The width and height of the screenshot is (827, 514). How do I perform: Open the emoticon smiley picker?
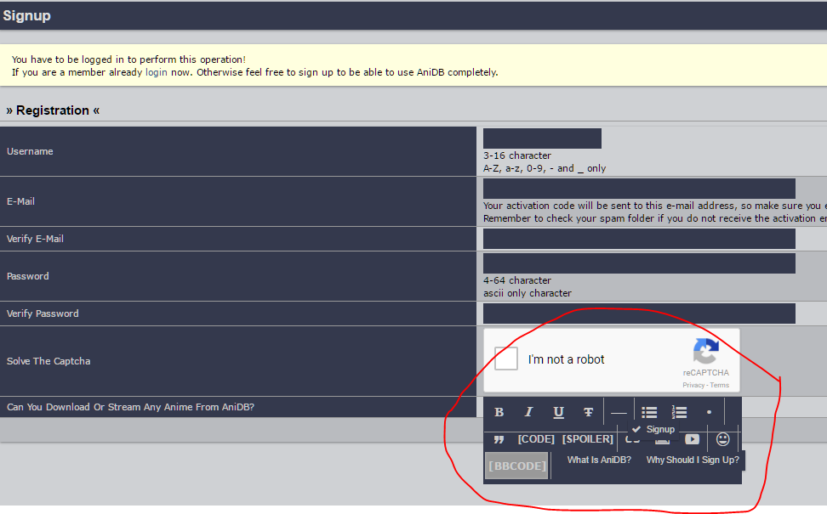pyautogui.click(x=722, y=439)
